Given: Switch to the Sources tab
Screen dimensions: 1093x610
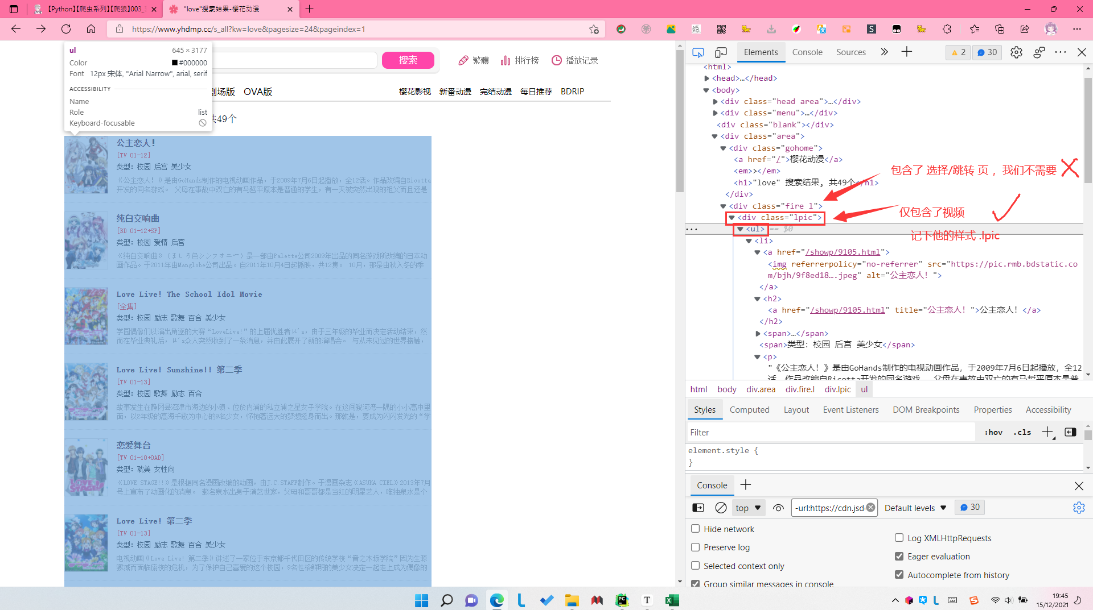Looking at the screenshot, I should 850,52.
